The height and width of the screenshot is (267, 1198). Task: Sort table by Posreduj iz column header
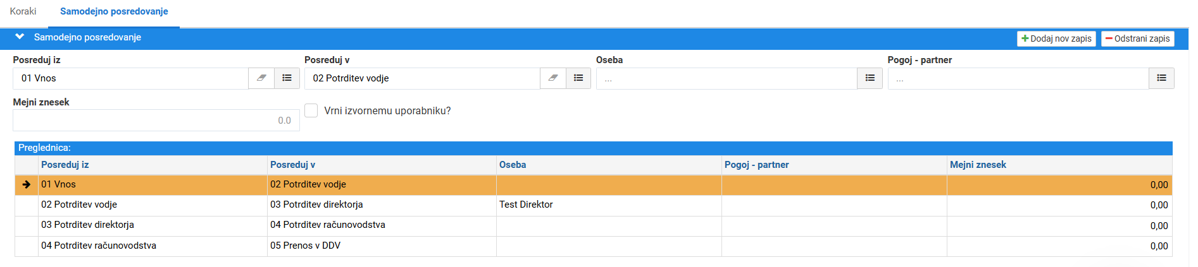(x=65, y=165)
